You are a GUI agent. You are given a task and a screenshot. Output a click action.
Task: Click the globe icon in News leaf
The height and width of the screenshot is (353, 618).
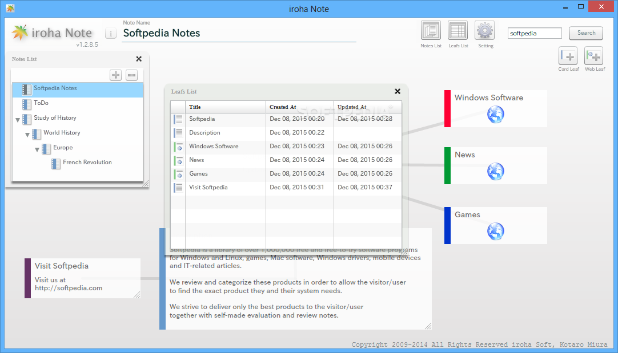pyautogui.click(x=495, y=172)
